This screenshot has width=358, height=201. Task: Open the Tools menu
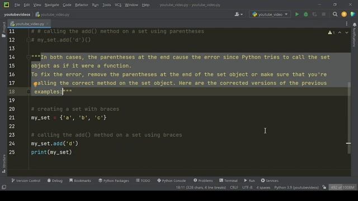pyautogui.click(x=107, y=5)
